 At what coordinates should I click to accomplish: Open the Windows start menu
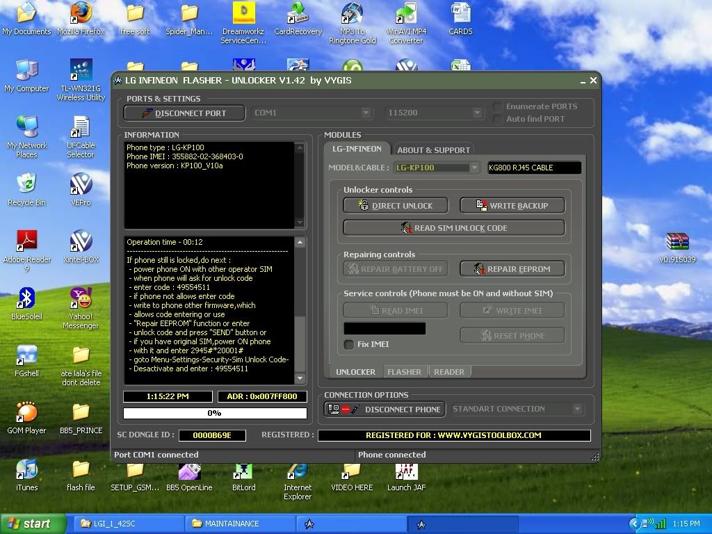[33, 524]
